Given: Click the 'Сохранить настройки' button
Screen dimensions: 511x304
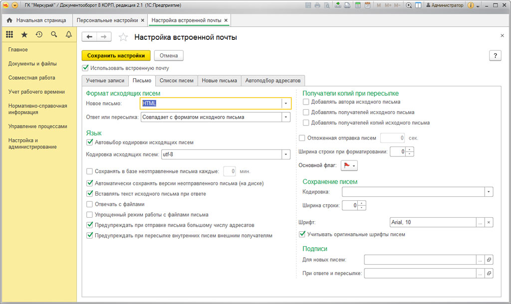Looking at the screenshot, I should (116, 55).
